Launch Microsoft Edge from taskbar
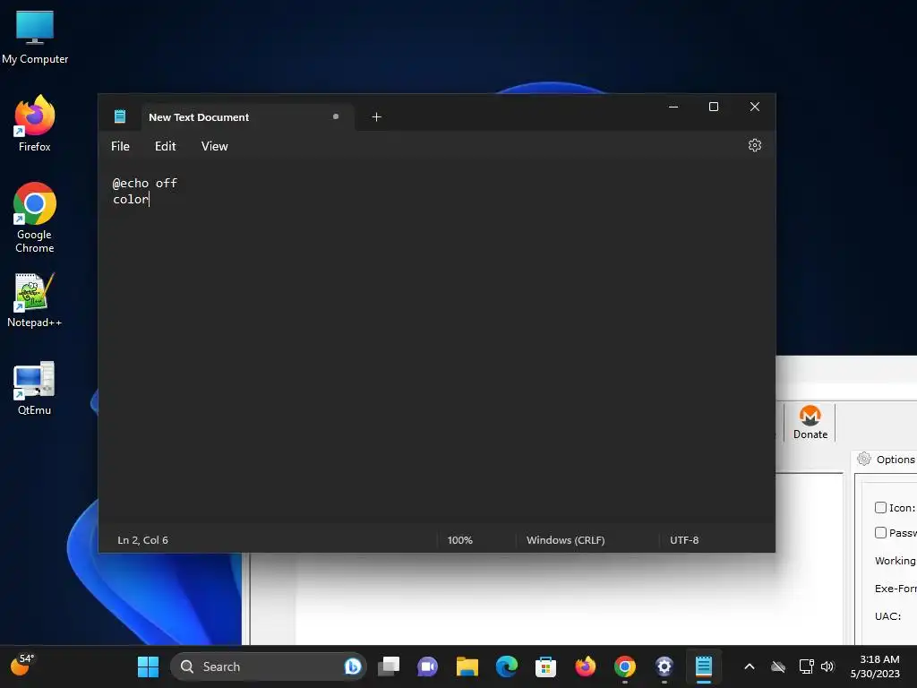Viewport: 917px width, 688px height. 507,666
